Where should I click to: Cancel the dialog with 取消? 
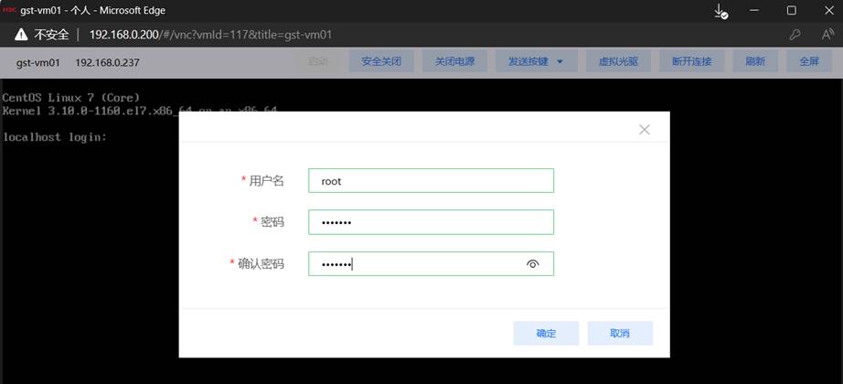pyautogui.click(x=620, y=333)
